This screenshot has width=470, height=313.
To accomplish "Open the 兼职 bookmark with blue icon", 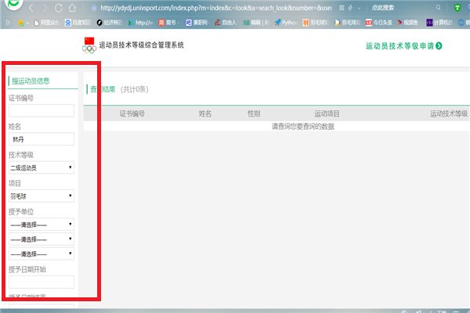I will [197, 23].
